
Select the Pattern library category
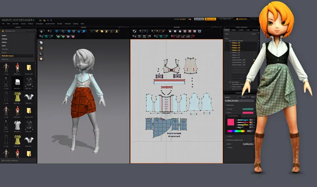[4, 42]
